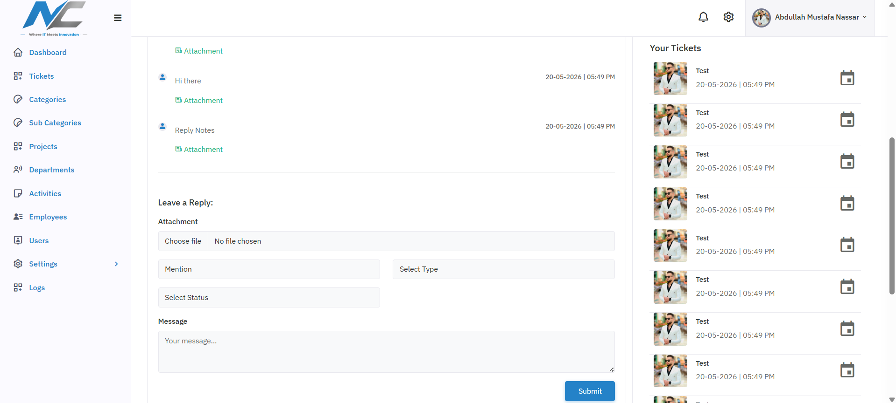The image size is (896, 403).
Task: Click the Your Tickets heading
Action: pyautogui.click(x=675, y=48)
